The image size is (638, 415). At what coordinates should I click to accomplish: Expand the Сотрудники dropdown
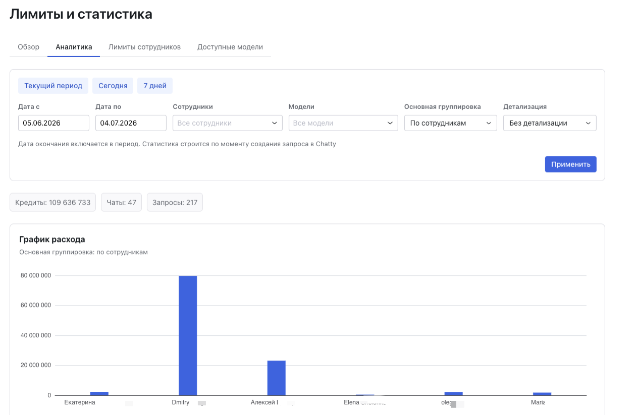pyautogui.click(x=228, y=123)
